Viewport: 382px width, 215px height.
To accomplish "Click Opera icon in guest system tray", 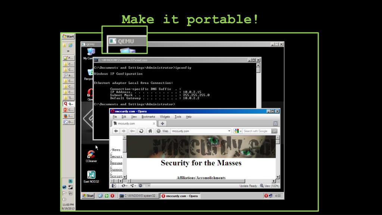I will point(266,196).
